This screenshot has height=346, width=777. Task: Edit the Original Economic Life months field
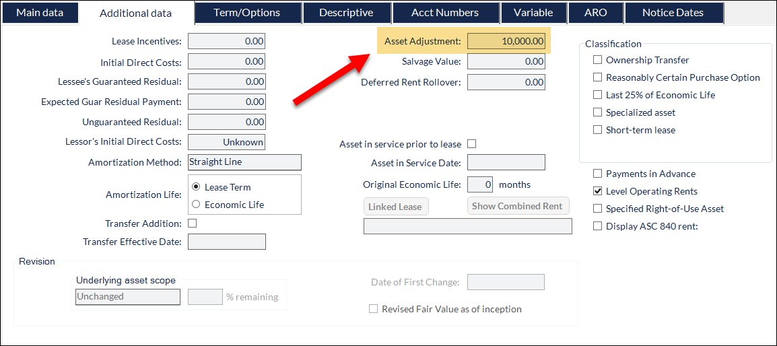480,184
